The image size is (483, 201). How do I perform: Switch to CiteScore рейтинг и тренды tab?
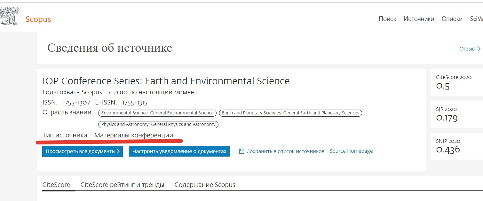pos(123,185)
